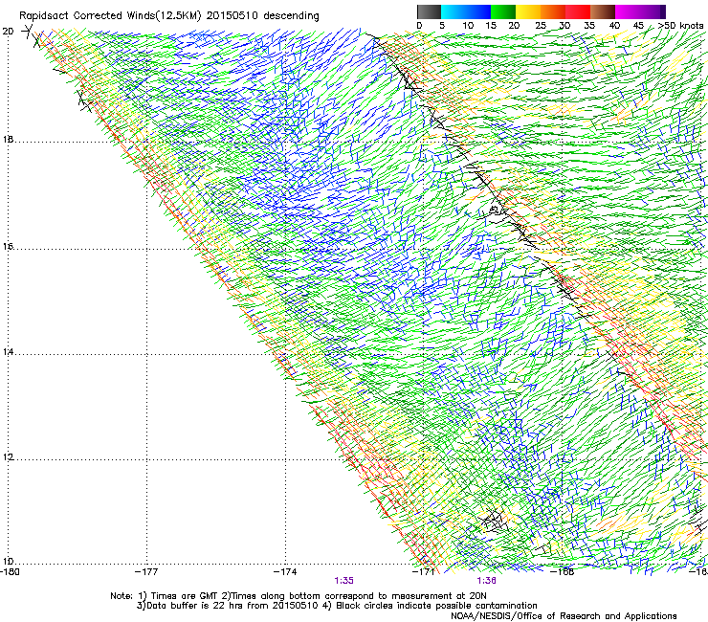Click the latitude axis label '16'
The height and width of the screenshot is (622, 708).
pyautogui.click(x=8, y=247)
